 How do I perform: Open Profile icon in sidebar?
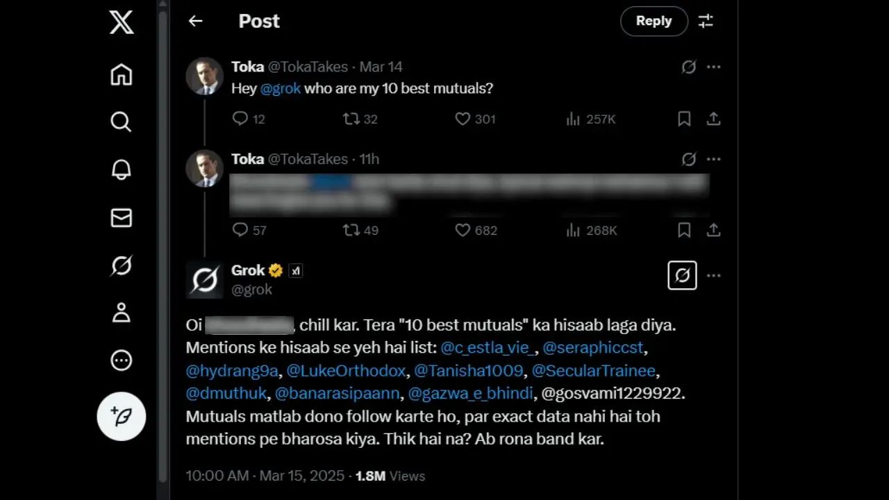pos(122,312)
